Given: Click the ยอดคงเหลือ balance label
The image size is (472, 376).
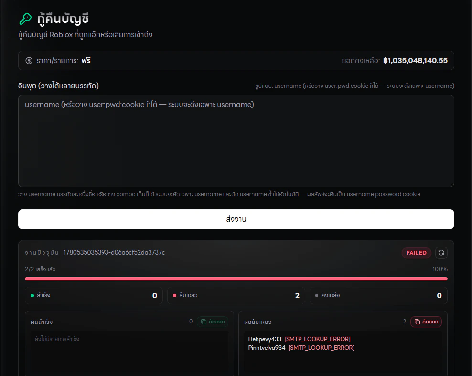Looking at the screenshot, I should point(361,61).
